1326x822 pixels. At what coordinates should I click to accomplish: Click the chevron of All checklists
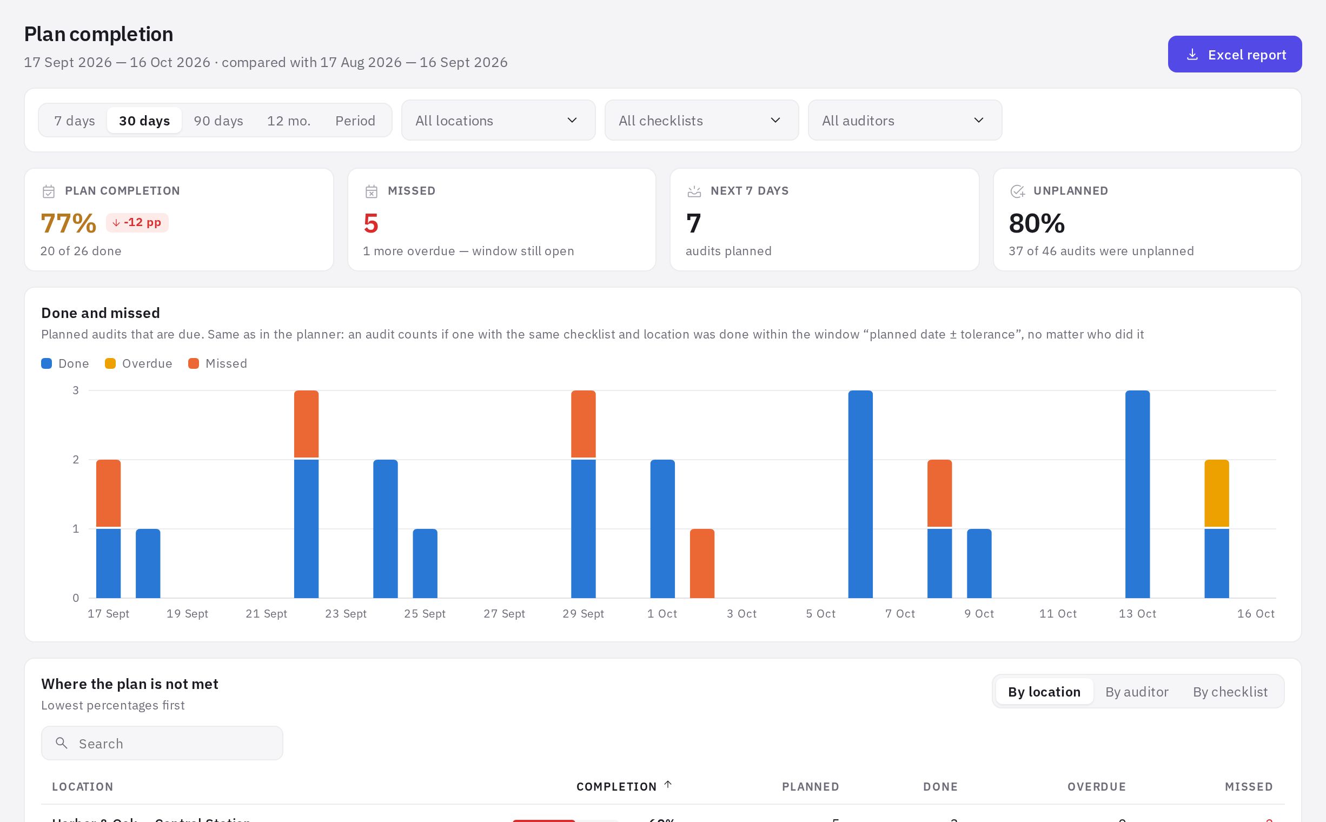775,120
